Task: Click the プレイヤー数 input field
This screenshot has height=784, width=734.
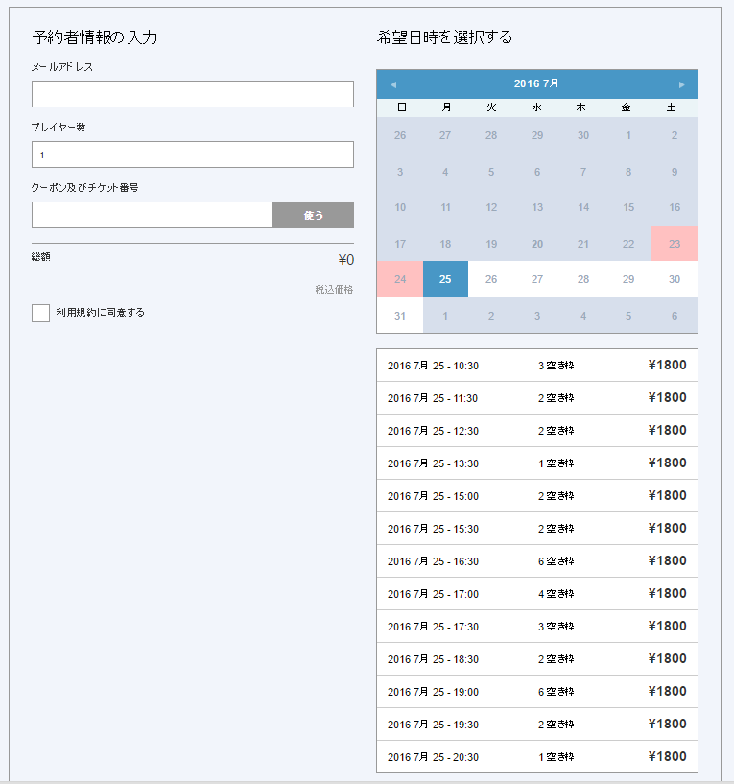Action: (x=193, y=154)
